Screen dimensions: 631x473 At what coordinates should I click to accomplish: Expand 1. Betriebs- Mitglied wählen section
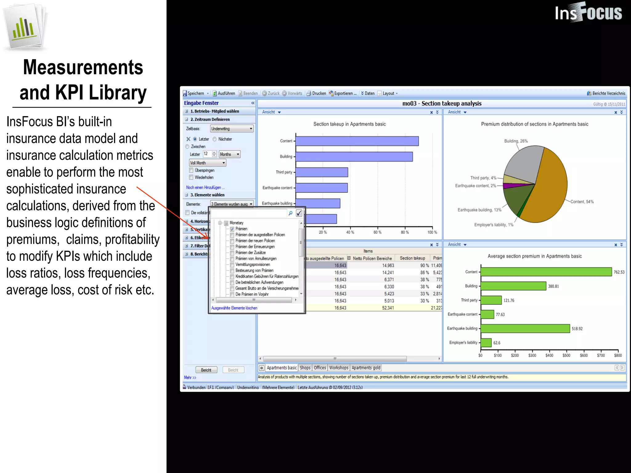[x=186, y=111]
